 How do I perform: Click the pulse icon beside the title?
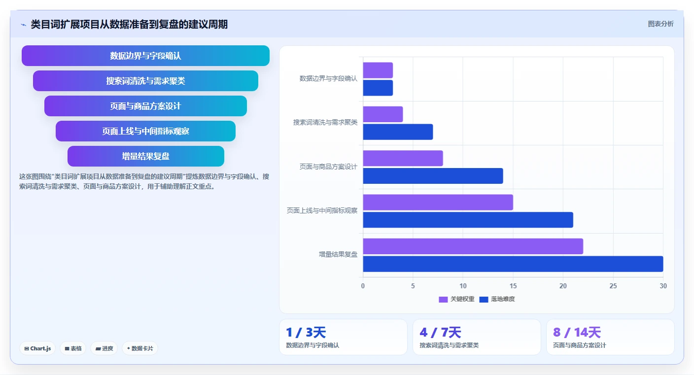(23, 25)
